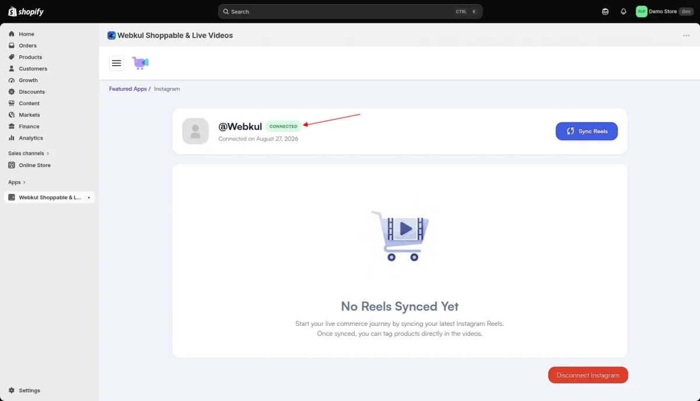This screenshot has width=700, height=401.
Task: Click the Content icon in sidebar
Action: click(12, 104)
